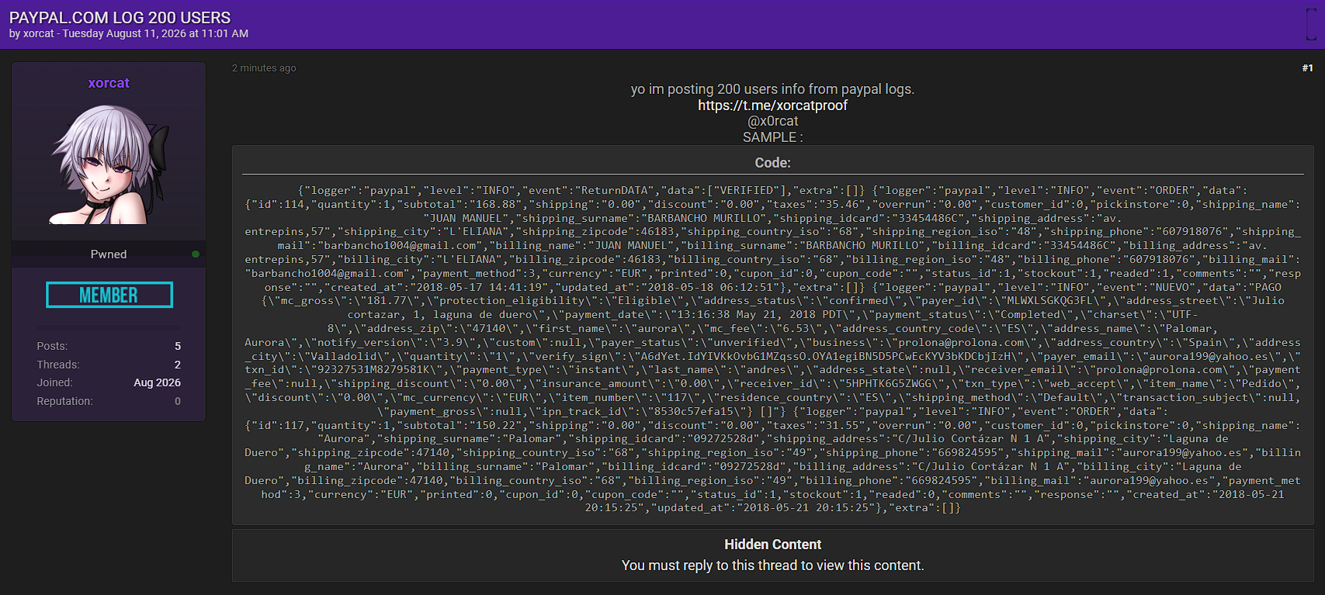Click xorcat's anime avatar image
The width and height of the screenshot is (1325, 595).
point(109,164)
